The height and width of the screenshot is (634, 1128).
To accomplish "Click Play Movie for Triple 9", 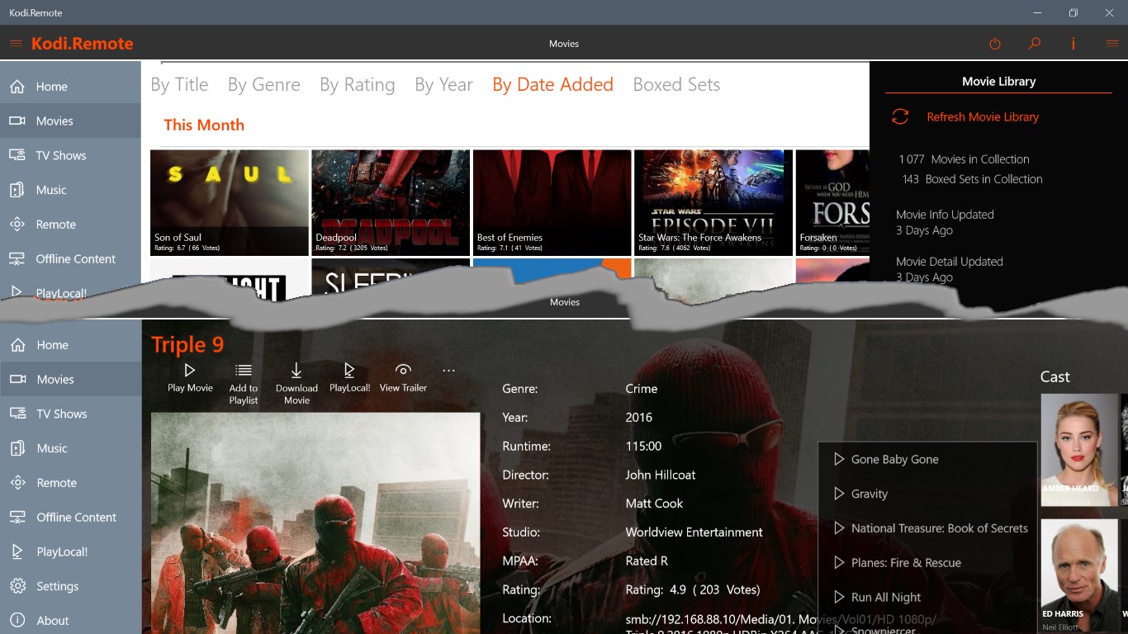I will (190, 378).
